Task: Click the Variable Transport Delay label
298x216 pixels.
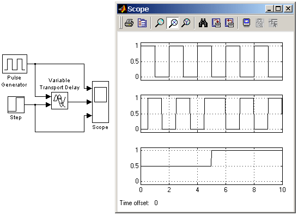Action: pos(59,84)
